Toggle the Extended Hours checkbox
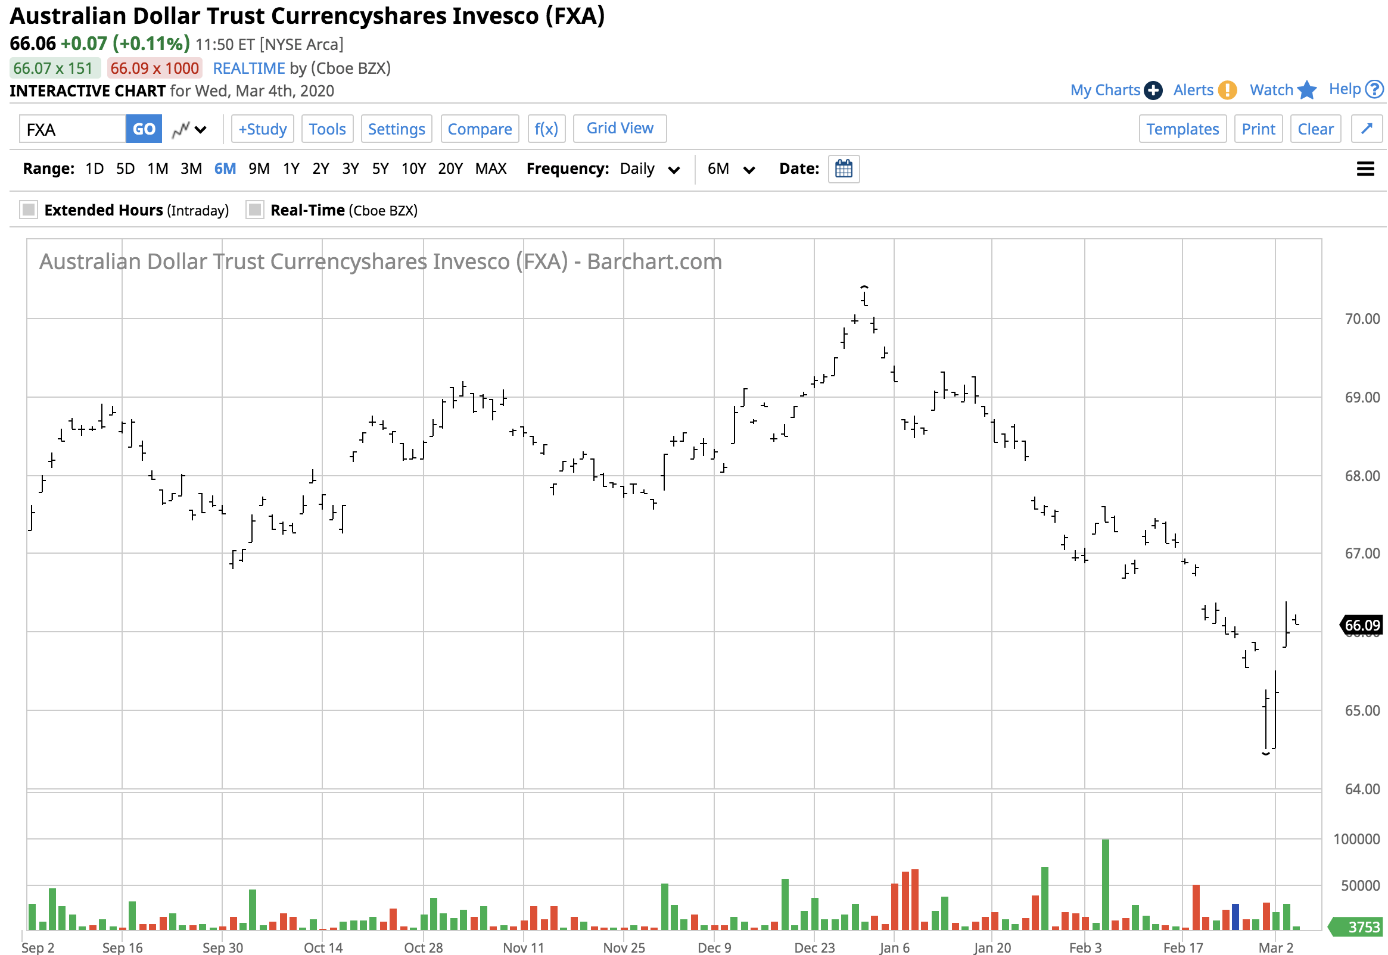 click(x=28, y=210)
